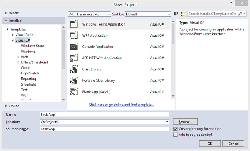Image resolution: width=250 pixels, height=151 pixels.
Task: Select Cloud category in tree
Action: [x=26, y=68]
